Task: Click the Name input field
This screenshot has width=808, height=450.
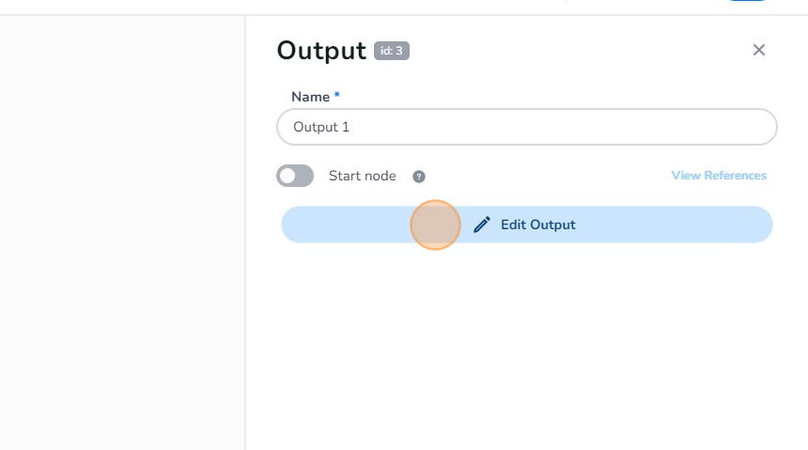Action: click(x=526, y=127)
